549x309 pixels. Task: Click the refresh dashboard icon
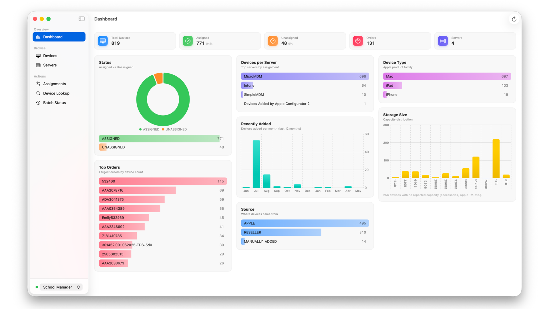click(514, 19)
